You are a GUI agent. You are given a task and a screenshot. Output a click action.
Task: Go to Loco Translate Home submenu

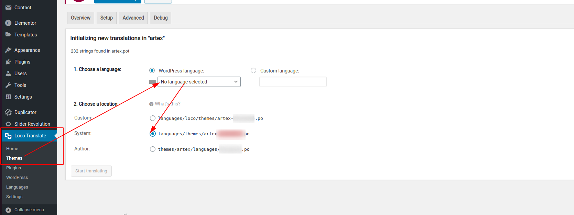(x=12, y=149)
